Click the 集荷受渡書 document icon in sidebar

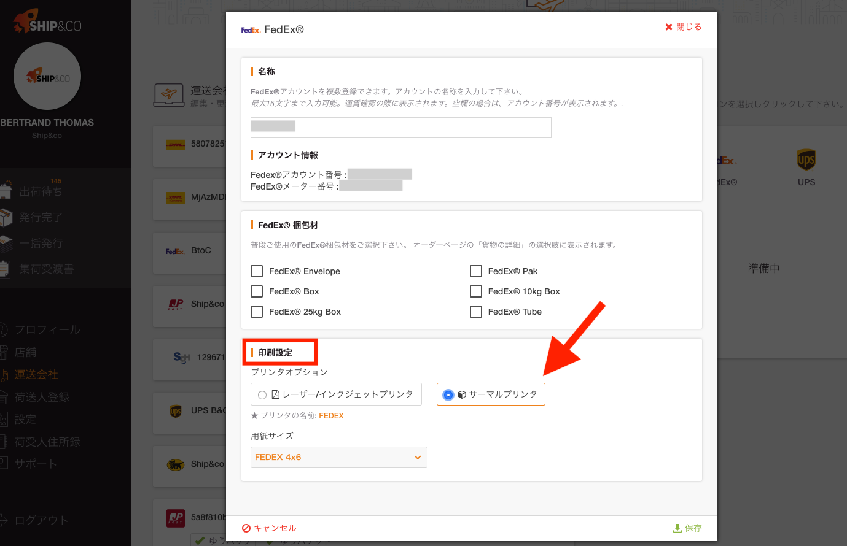[x=5, y=269]
